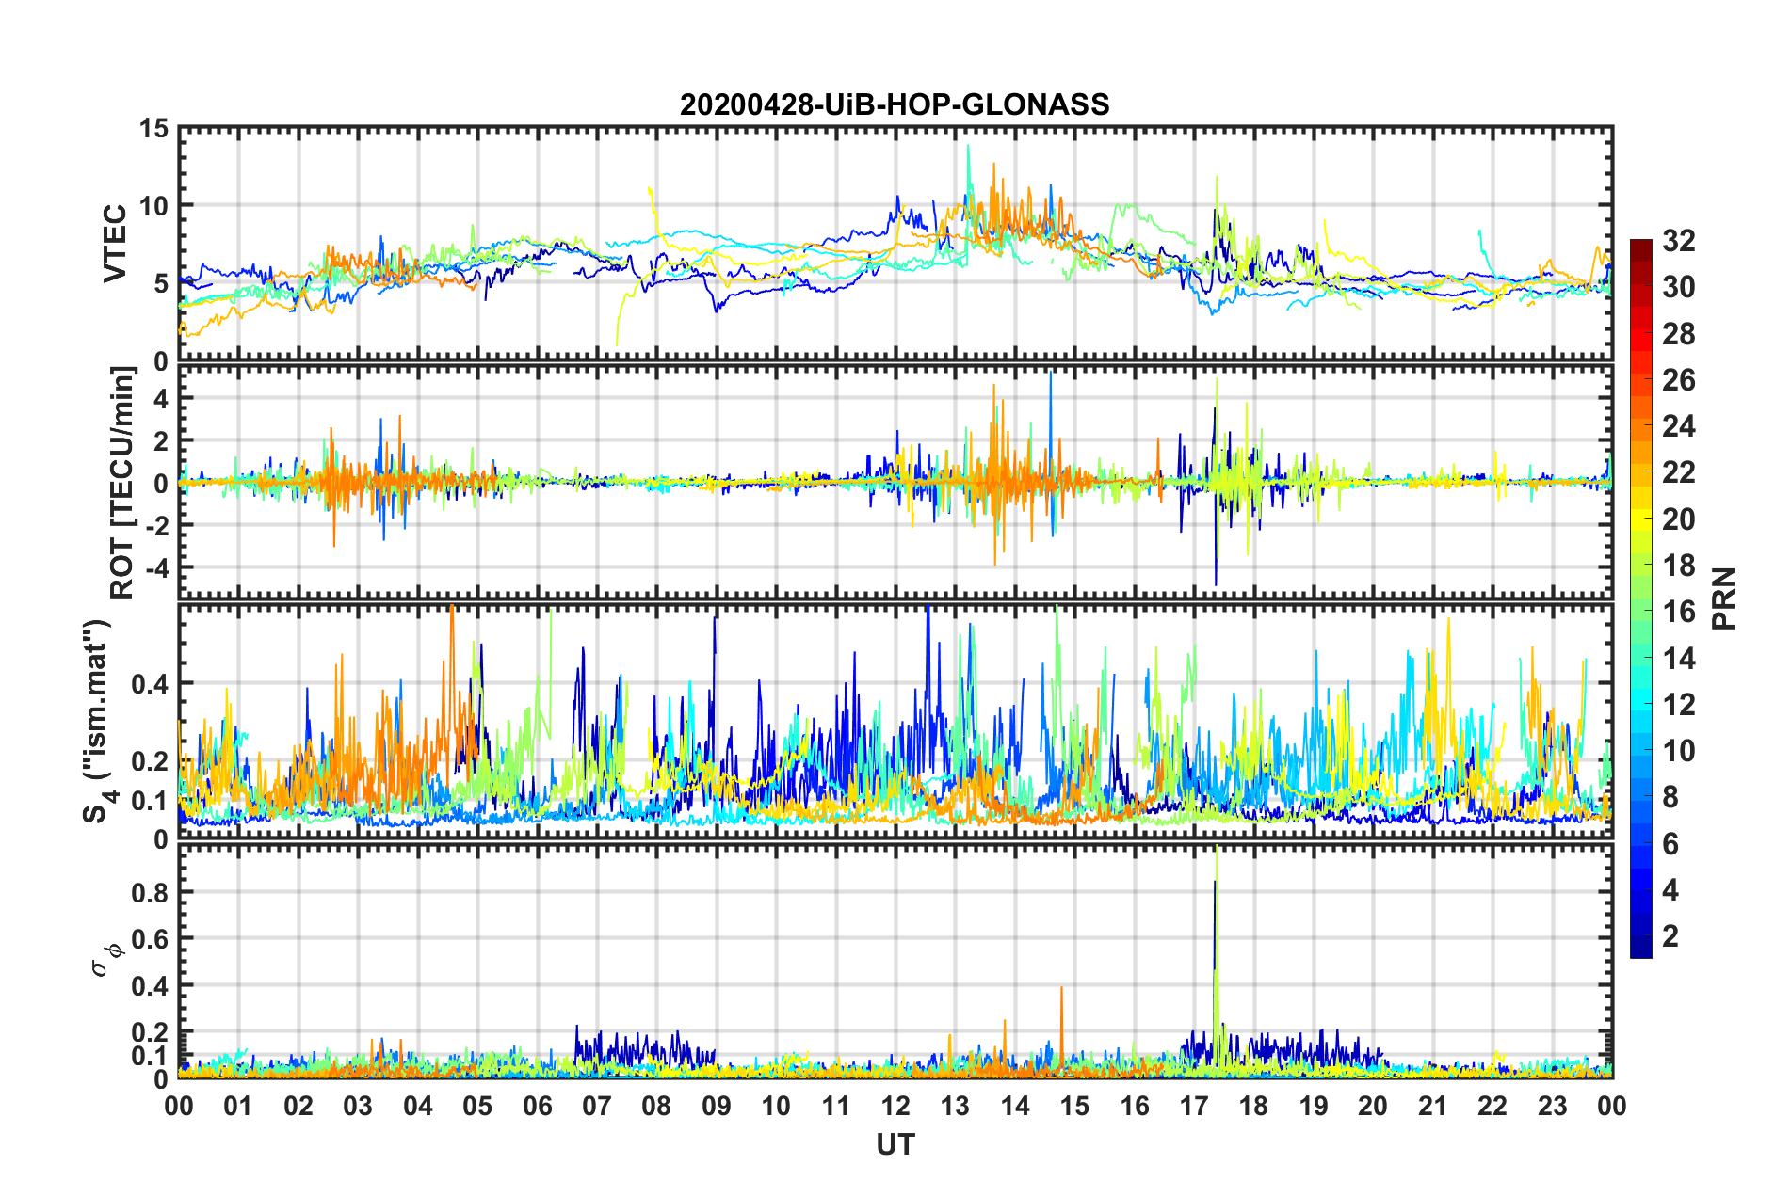Select the UT x-axis label
The width and height of the screenshot is (1791, 1197).
coord(895,1145)
